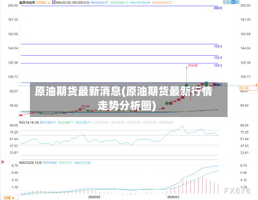Click the L30:30.00 level label
258x200 pixels.
point(117,123)
